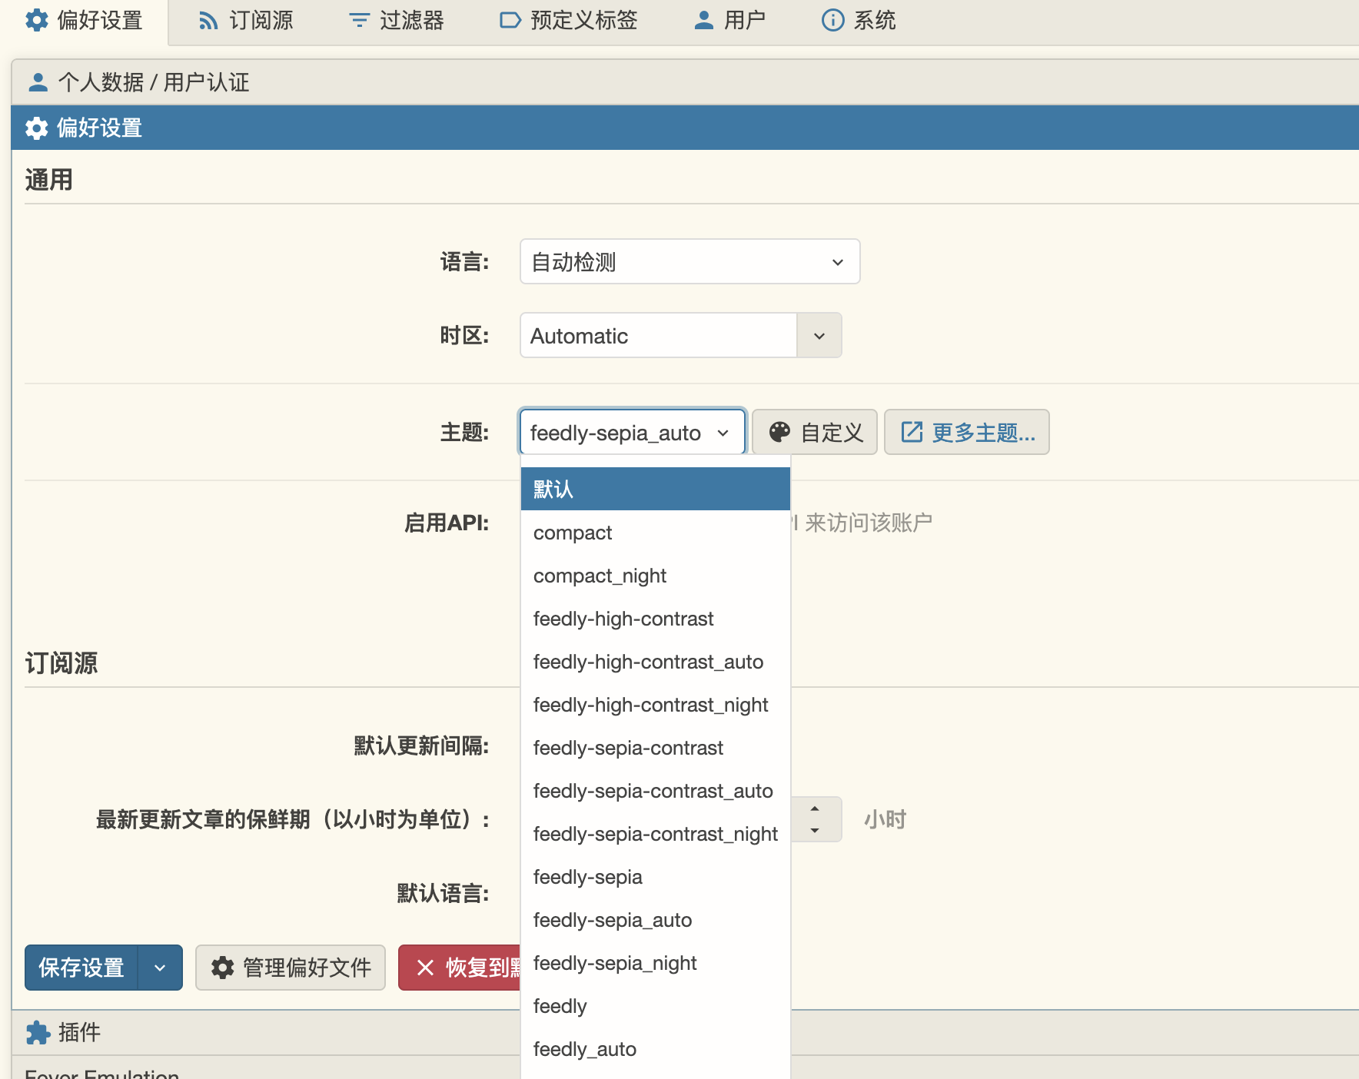Click the palette icon in 自定义 button
Screen dimensions: 1359x1079
(779, 433)
